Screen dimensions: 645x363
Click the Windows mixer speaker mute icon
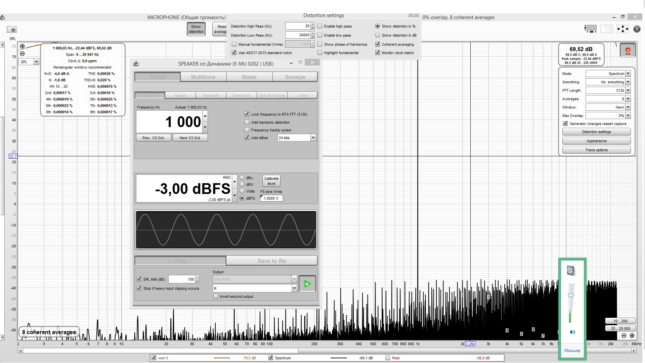[572, 332]
